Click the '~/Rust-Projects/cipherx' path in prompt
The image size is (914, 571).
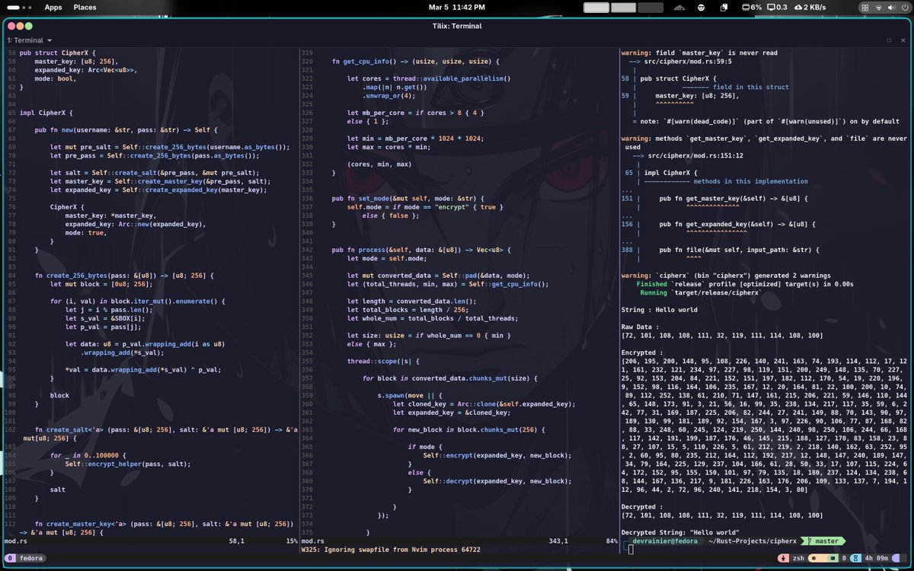[x=753, y=541]
